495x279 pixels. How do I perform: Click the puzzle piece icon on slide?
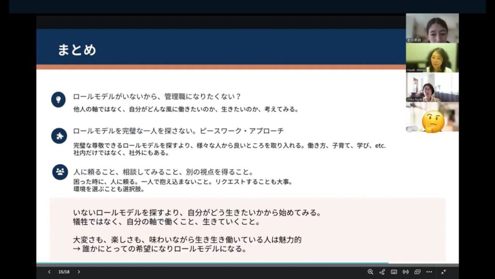(59, 136)
